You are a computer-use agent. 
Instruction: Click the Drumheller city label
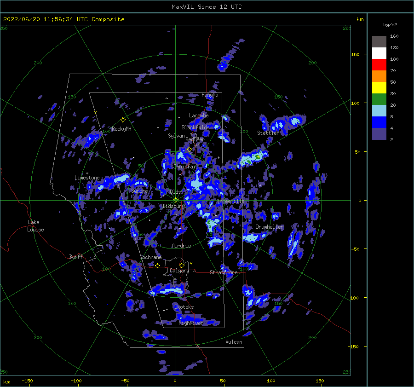tap(270, 227)
